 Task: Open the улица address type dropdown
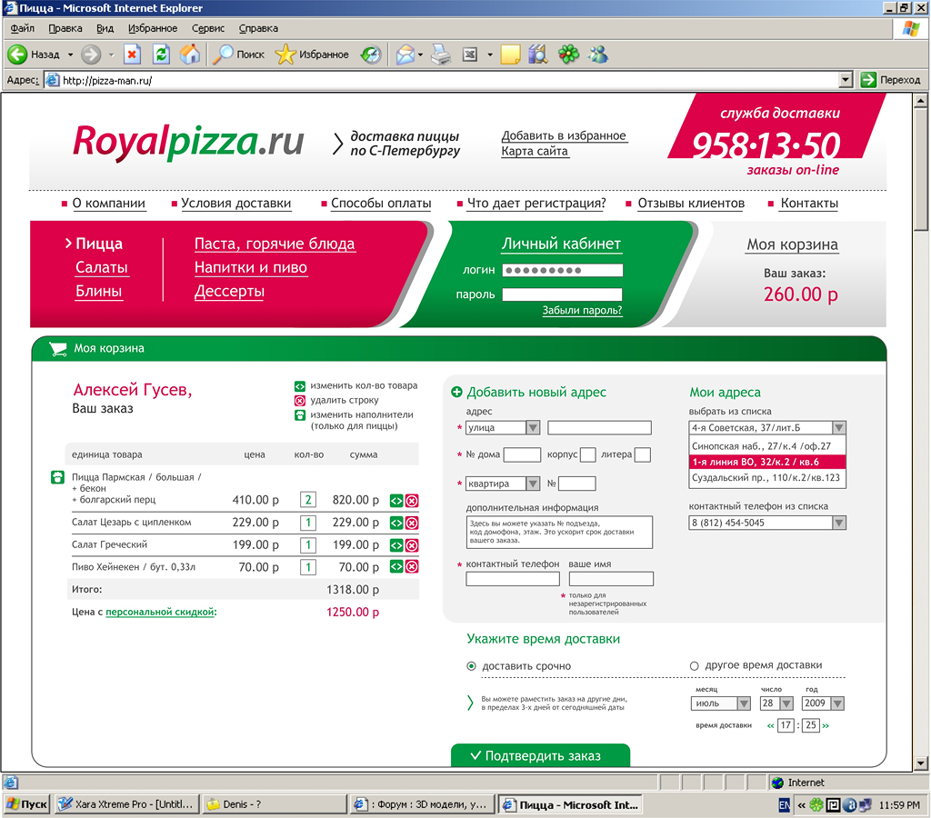(x=532, y=427)
